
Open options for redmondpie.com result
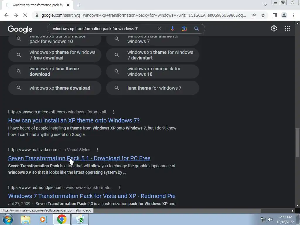(x=120, y=187)
